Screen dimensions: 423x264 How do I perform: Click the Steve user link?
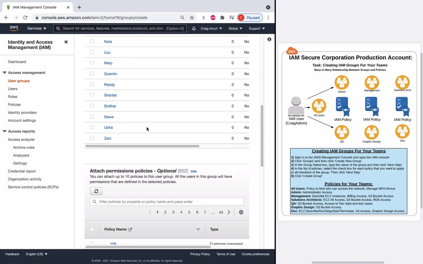tap(109, 117)
